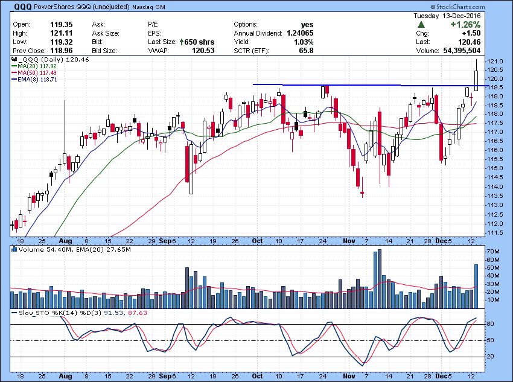Click the volume bars icon in the volume panel
The image size is (513, 382).
pos(14,250)
